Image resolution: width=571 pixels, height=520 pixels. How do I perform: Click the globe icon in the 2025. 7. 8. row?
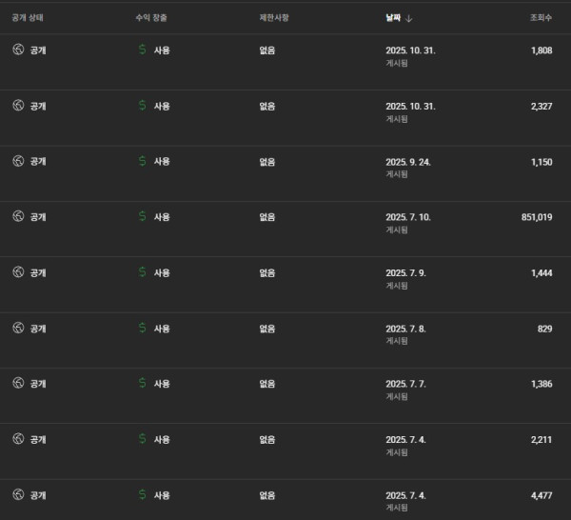pyautogui.click(x=18, y=328)
